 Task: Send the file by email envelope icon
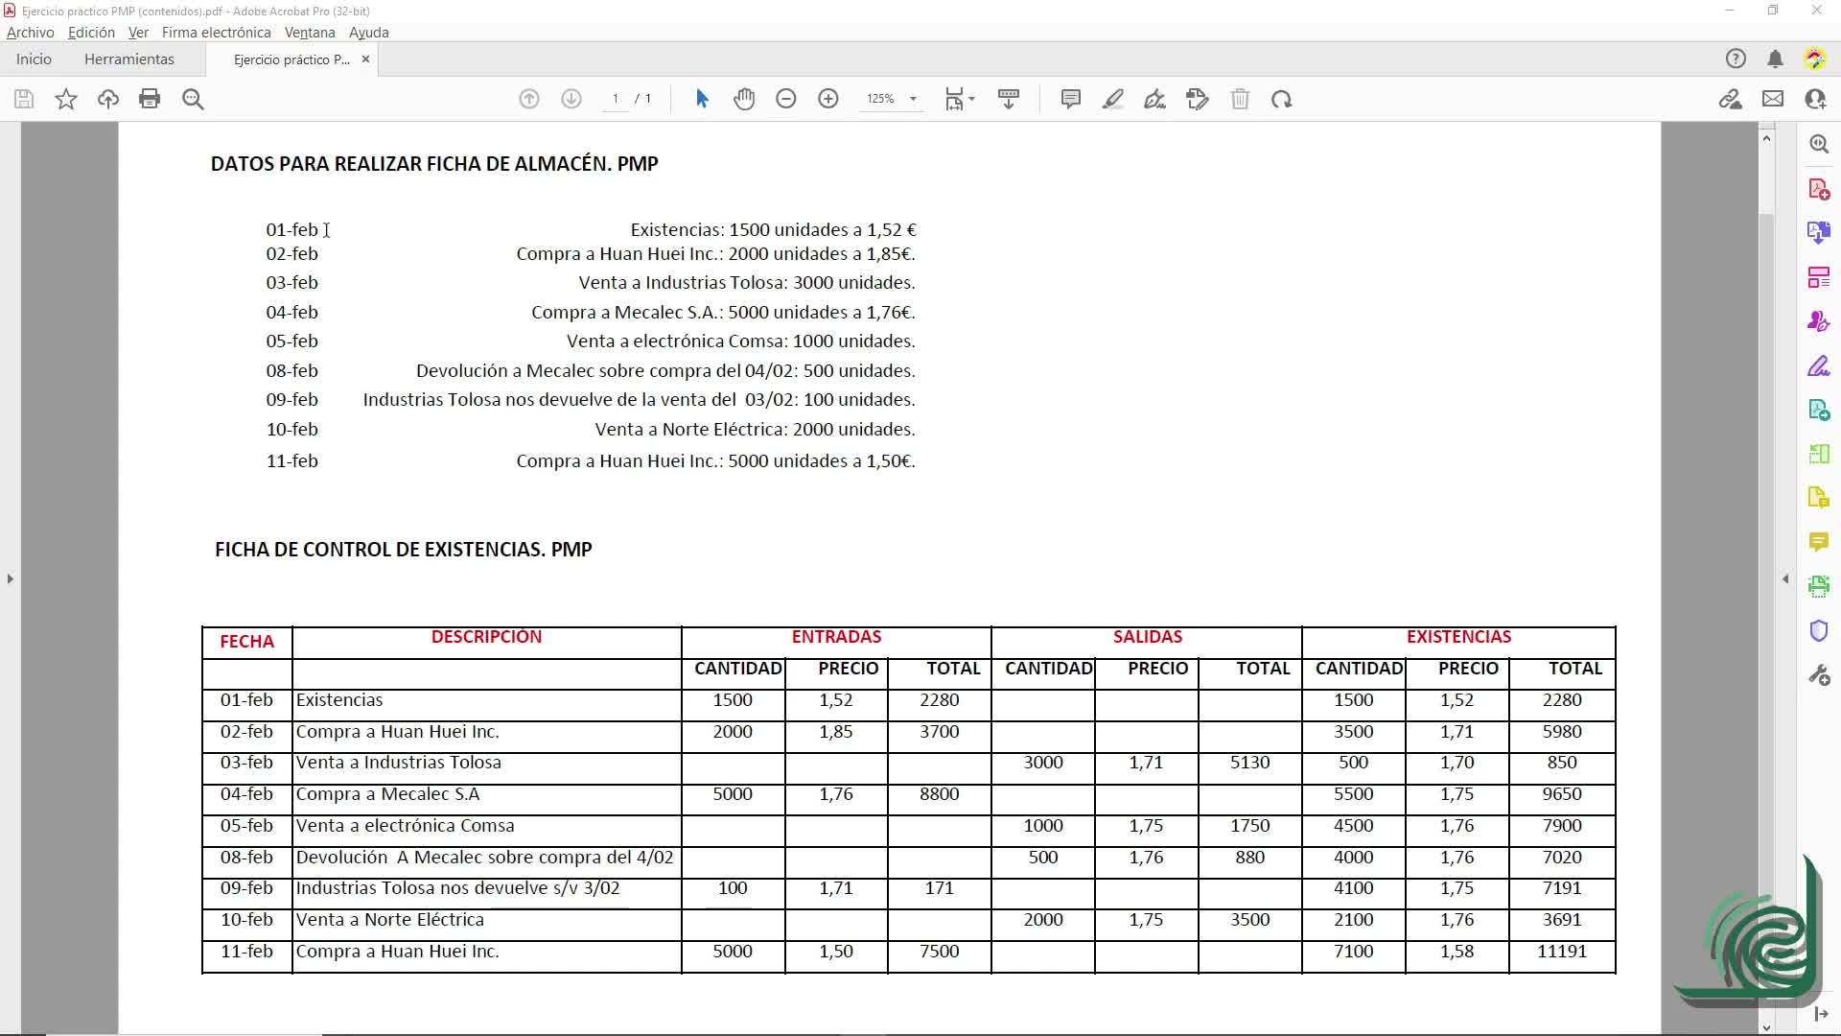coord(1773,99)
